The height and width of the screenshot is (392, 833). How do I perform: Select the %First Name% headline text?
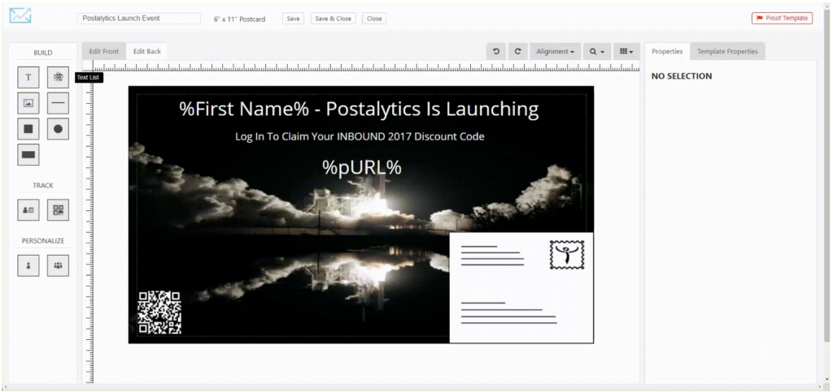359,109
